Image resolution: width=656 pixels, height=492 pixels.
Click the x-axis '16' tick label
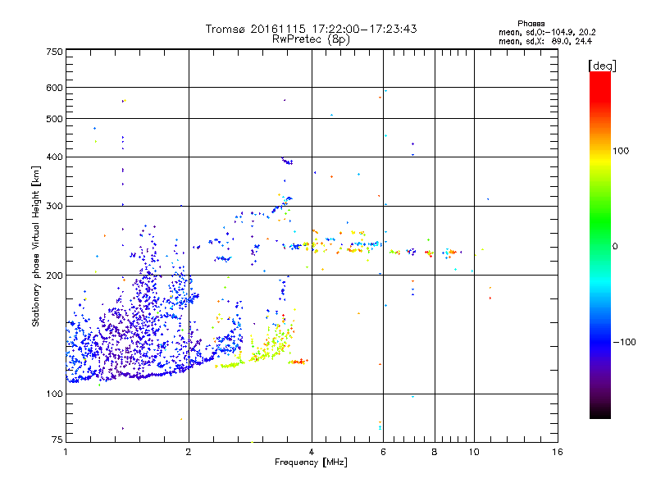point(558,452)
